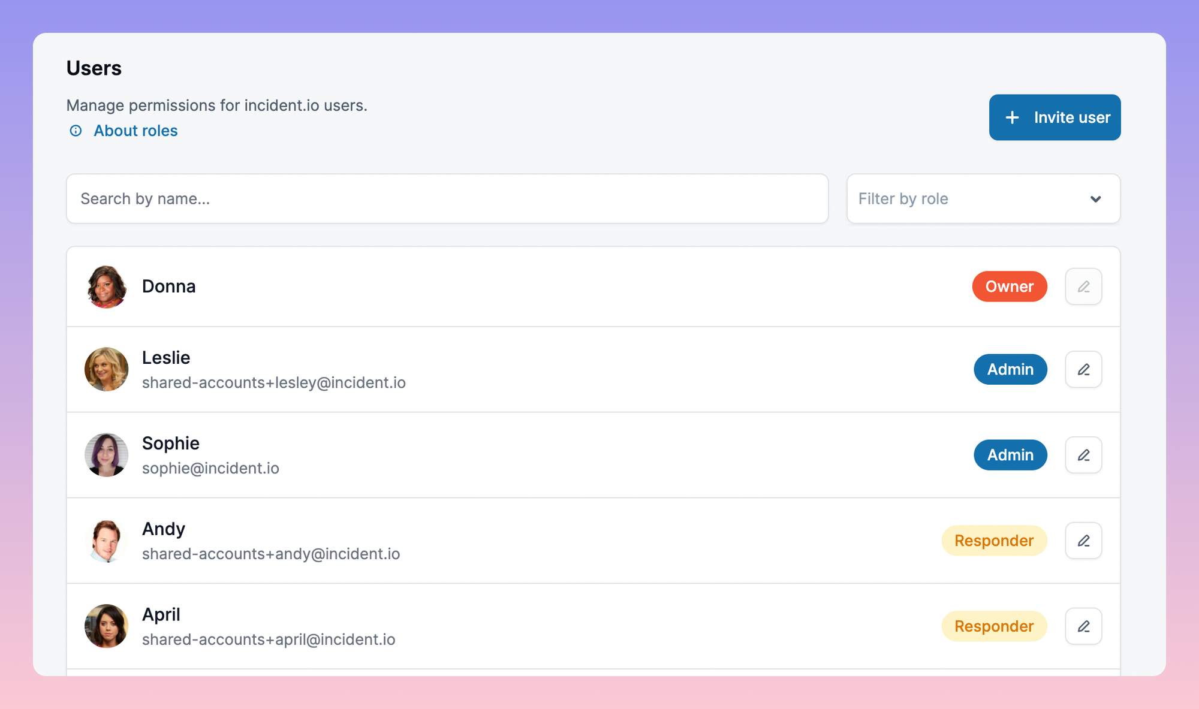Click Leslie's name in the user list

[166, 357]
